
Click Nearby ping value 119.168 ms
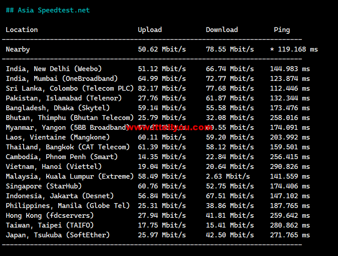pyautogui.click(x=294, y=49)
